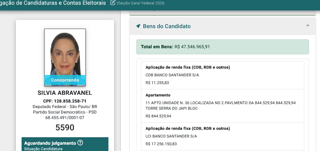Click the Partido Social Democrático - PSD text
Screen dimensions: 320x151
[65, 112]
